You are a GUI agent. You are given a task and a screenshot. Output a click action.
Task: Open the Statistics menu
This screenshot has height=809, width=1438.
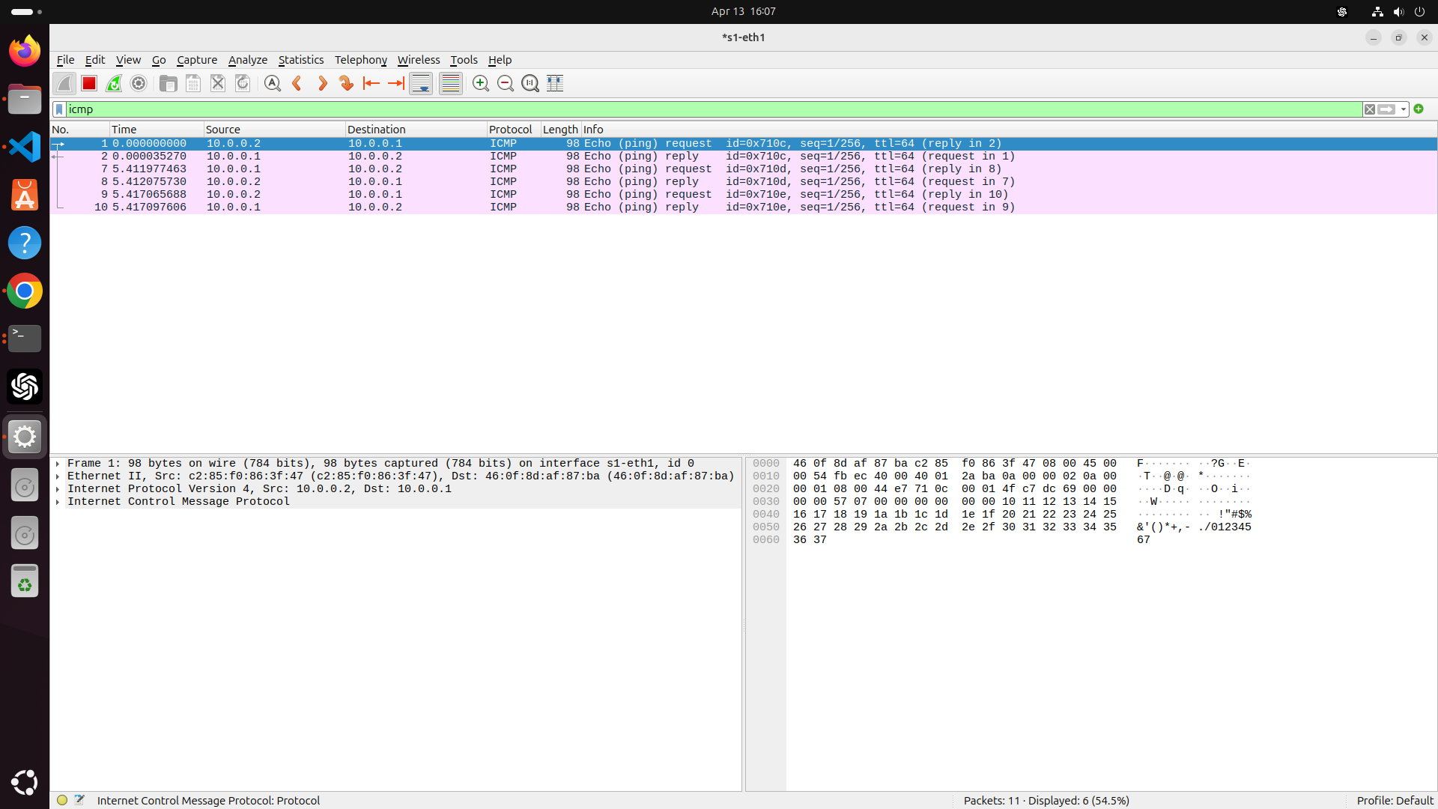300,60
